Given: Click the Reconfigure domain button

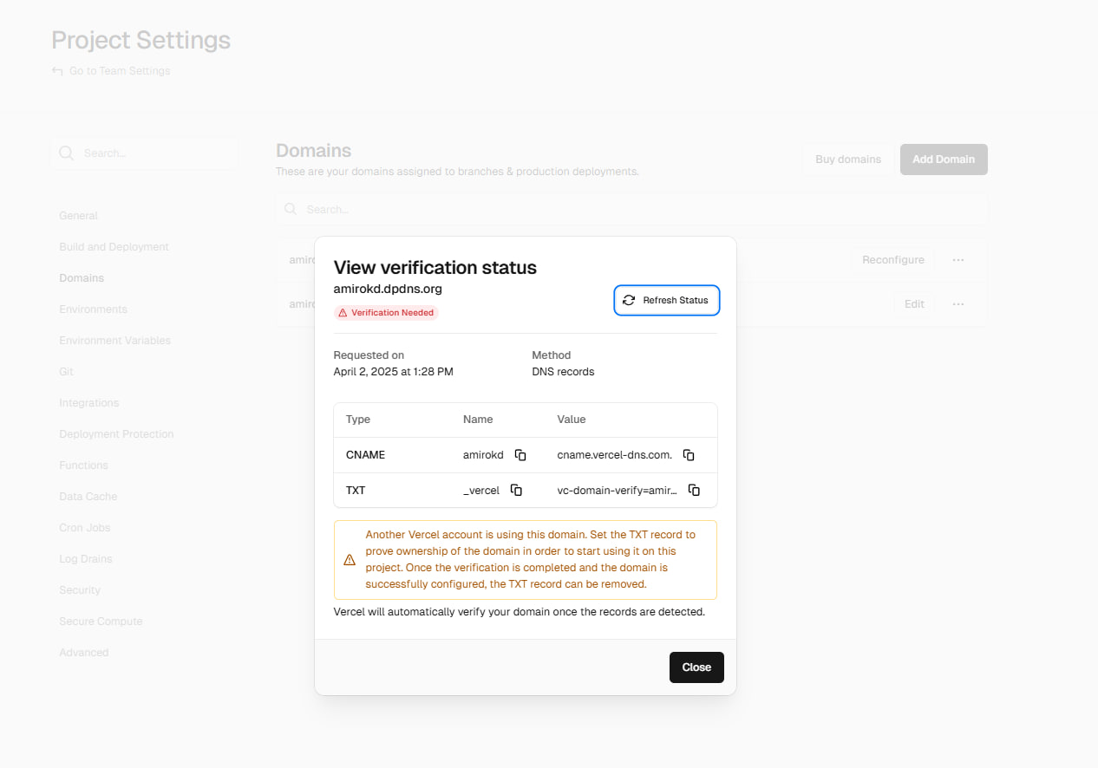Looking at the screenshot, I should [892, 260].
